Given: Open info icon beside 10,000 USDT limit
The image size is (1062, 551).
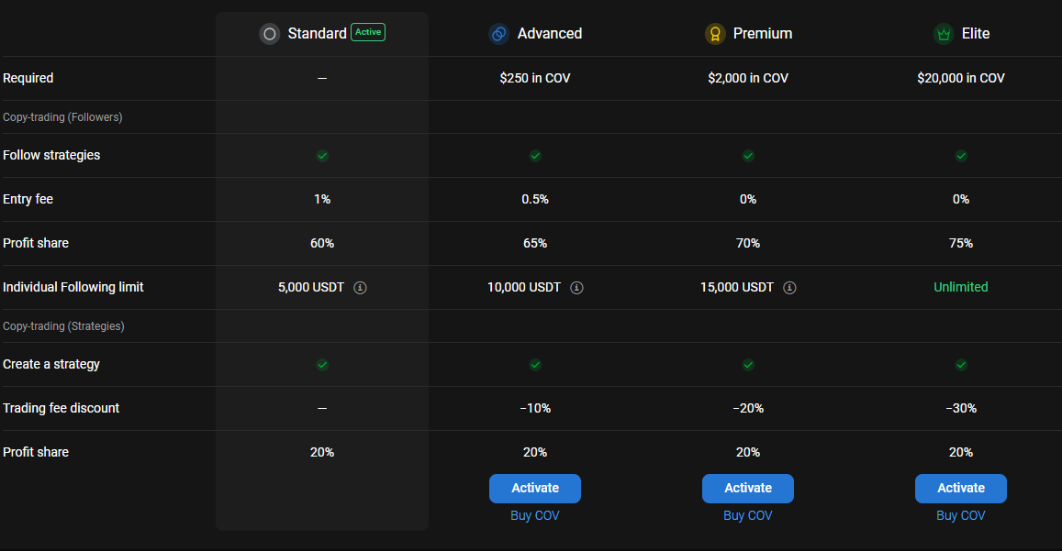Looking at the screenshot, I should click(576, 288).
